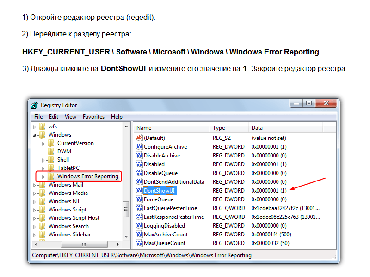
Task: Select the DontShowUI value name
Action: pos(160,190)
